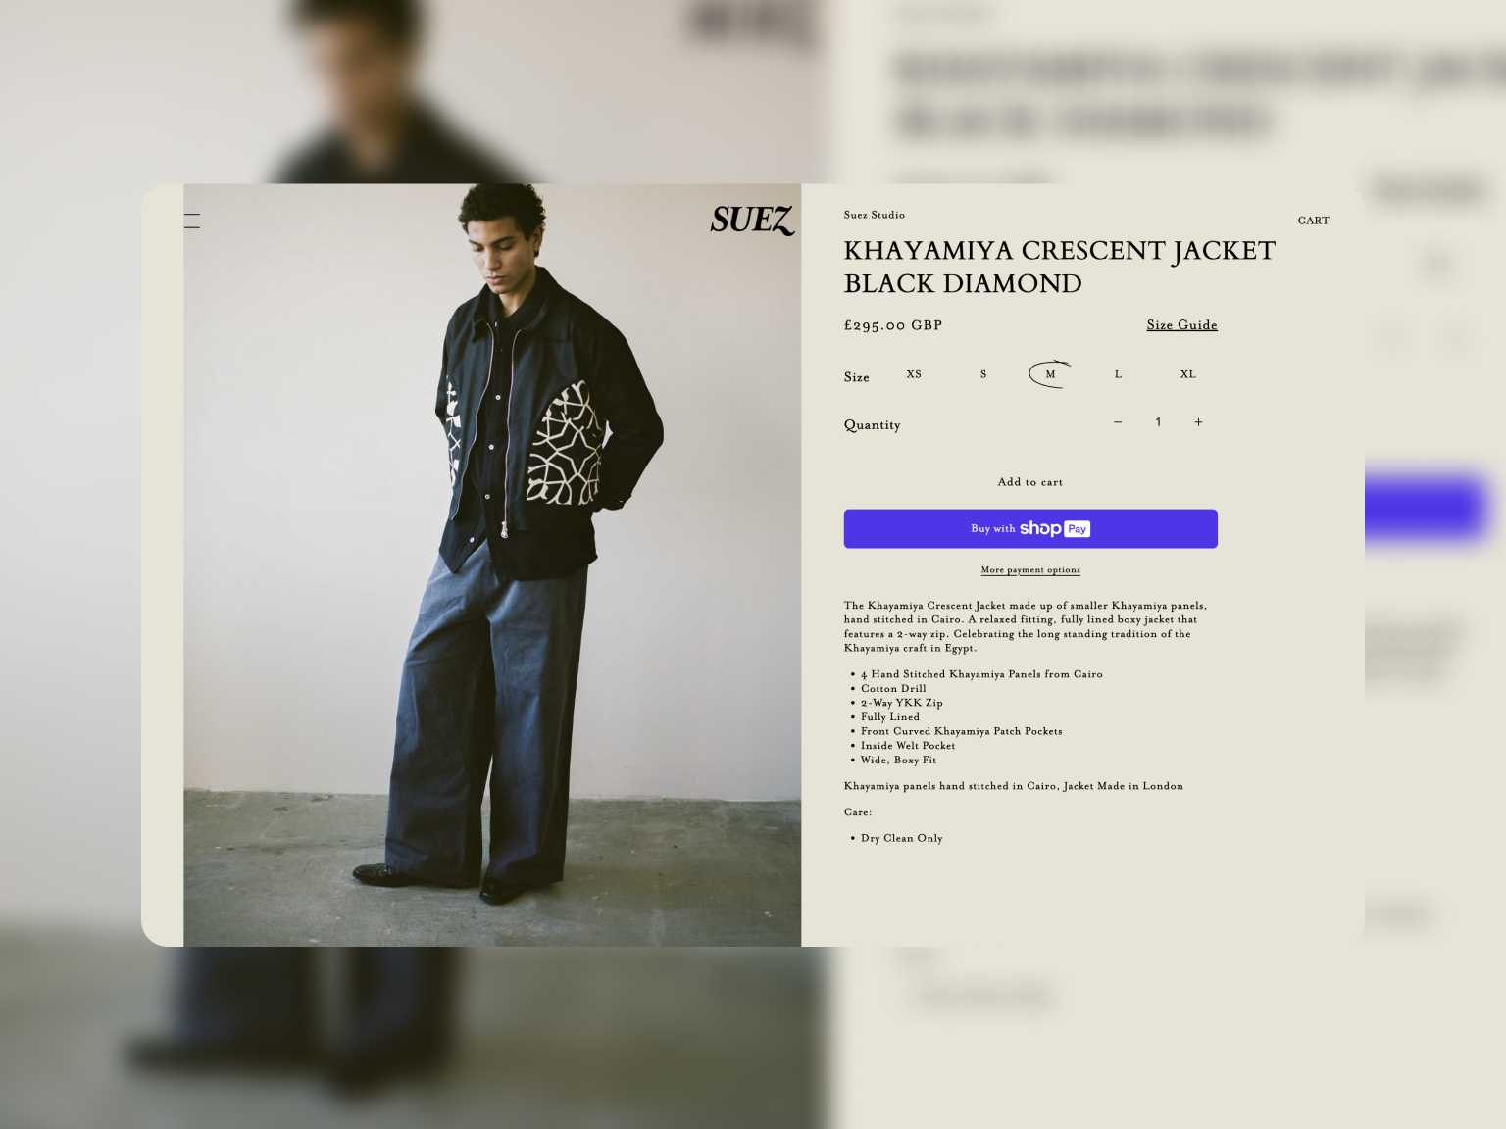Select size XS
The height and width of the screenshot is (1129, 1506).
(914, 374)
